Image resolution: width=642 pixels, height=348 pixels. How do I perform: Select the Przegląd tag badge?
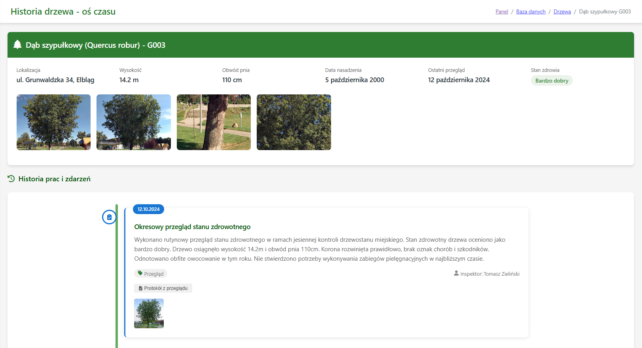[x=151, y=274]
